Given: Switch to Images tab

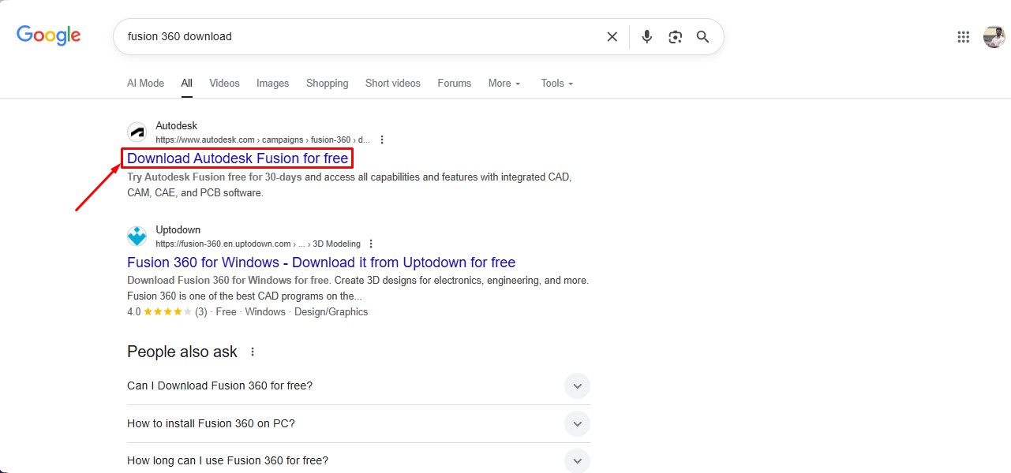Looking at the screenshot, I should pos(273,84).
